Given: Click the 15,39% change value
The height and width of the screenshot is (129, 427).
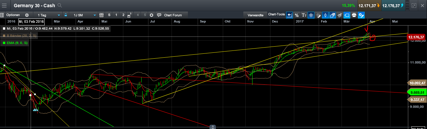Looking at the screenshot, I should click(x=348, y=6).
